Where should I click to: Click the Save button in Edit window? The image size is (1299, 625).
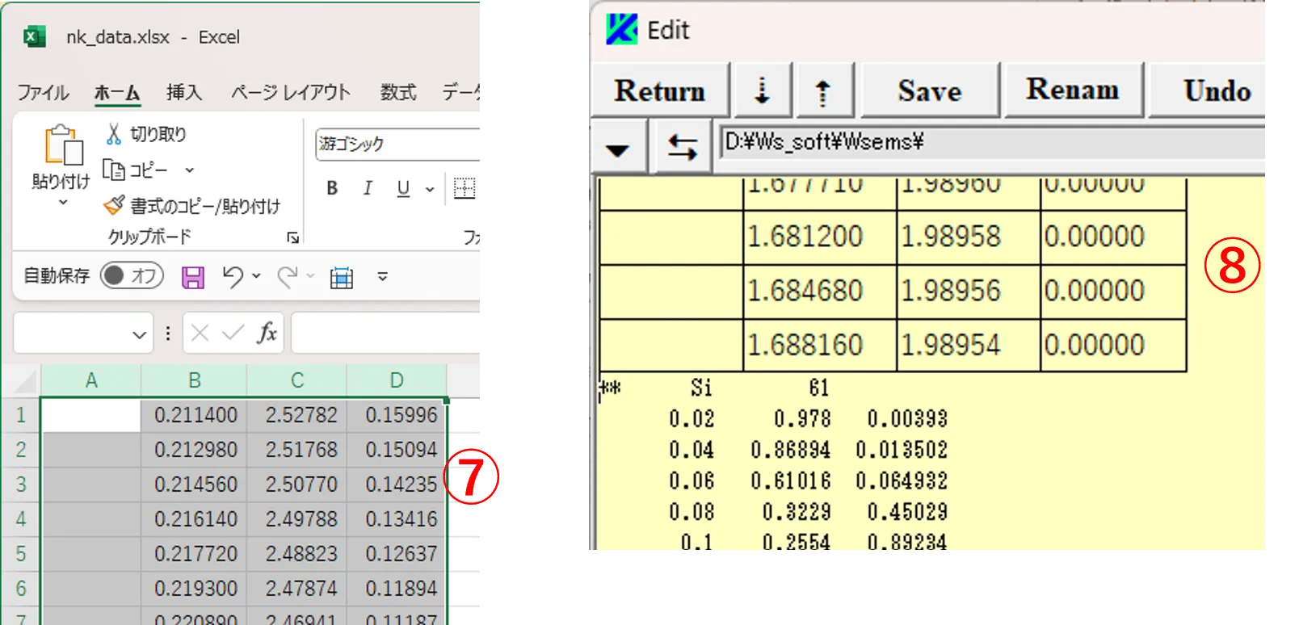pyautogui.click(x=930, y=90)
